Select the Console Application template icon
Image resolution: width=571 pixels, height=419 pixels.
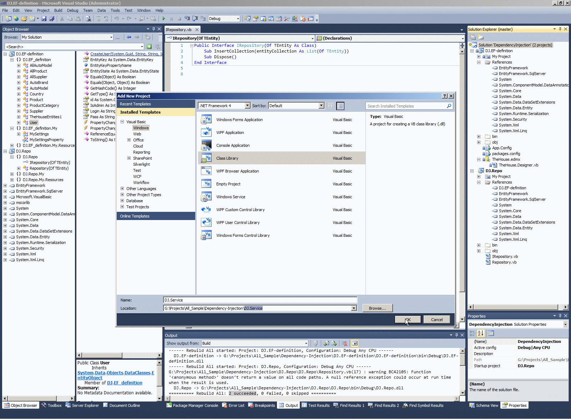coord(206,145)
